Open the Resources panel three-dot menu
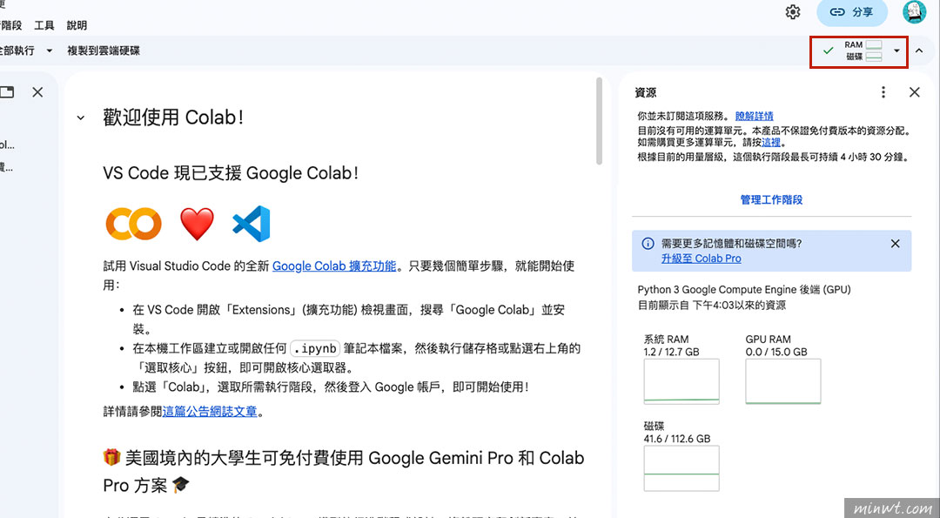The image size is (940, 518). point(882,92)
